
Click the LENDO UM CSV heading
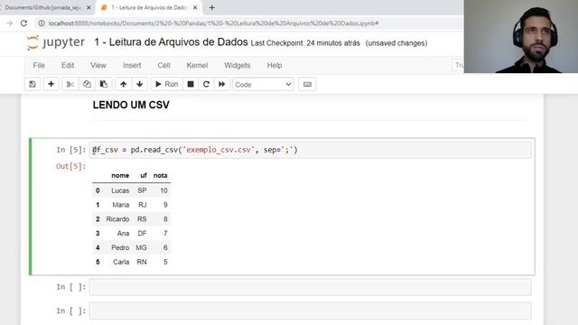click(x=131, y=105)
